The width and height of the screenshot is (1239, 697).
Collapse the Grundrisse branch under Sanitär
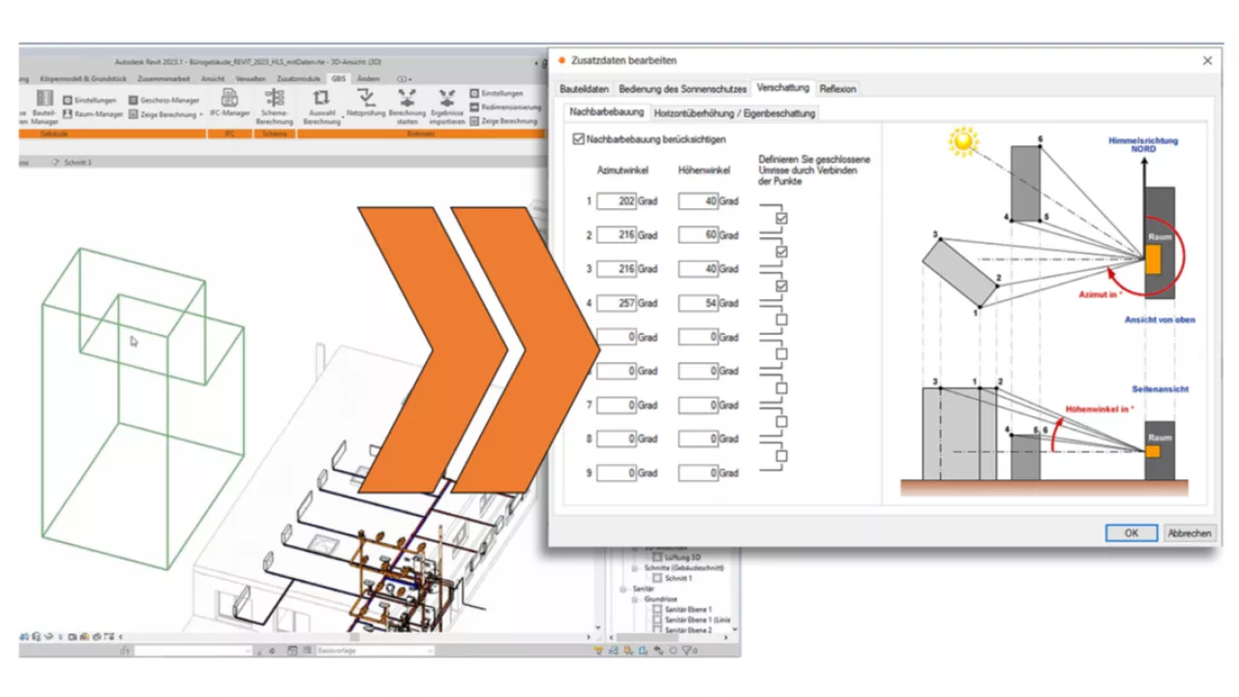click(634, 599)
